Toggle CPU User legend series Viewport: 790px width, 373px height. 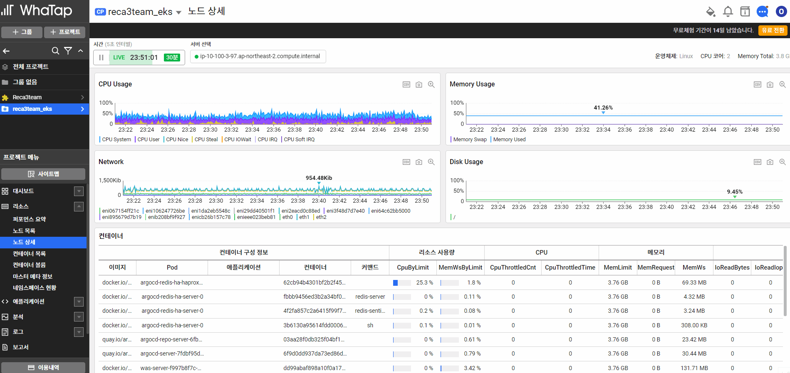tap(148, 140)
